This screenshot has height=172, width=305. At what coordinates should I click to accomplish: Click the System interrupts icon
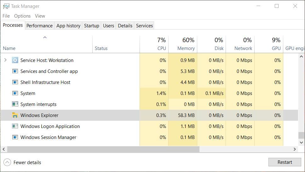(15, 104)
